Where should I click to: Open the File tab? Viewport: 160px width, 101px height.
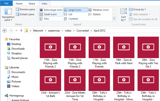click(x=6, y=3)
